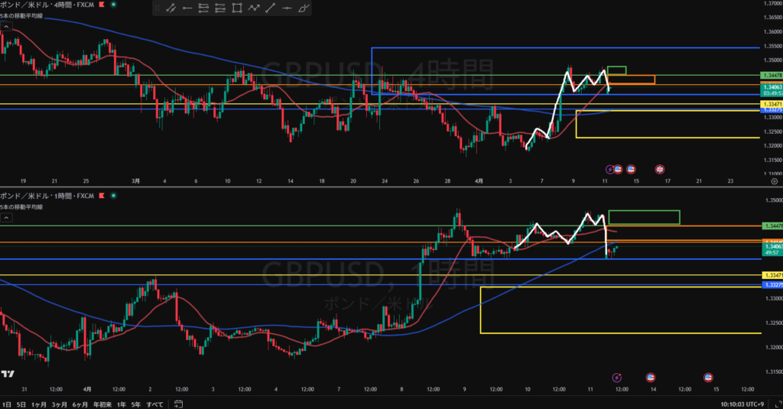
Task: Click the TradingView logo on lower chart
Action: [8, 374]
